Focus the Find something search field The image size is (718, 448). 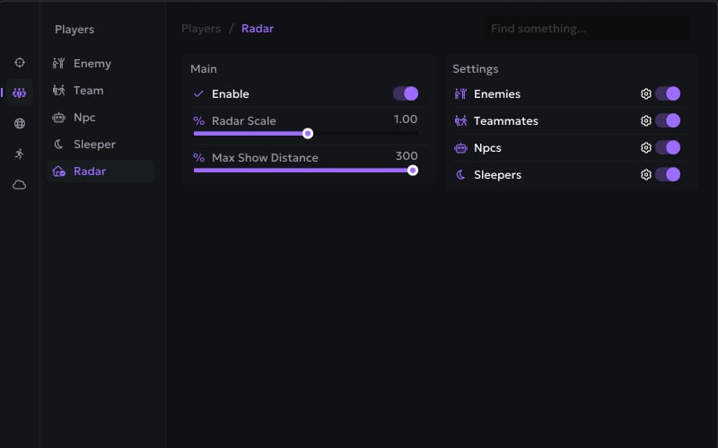pos(587,29)
